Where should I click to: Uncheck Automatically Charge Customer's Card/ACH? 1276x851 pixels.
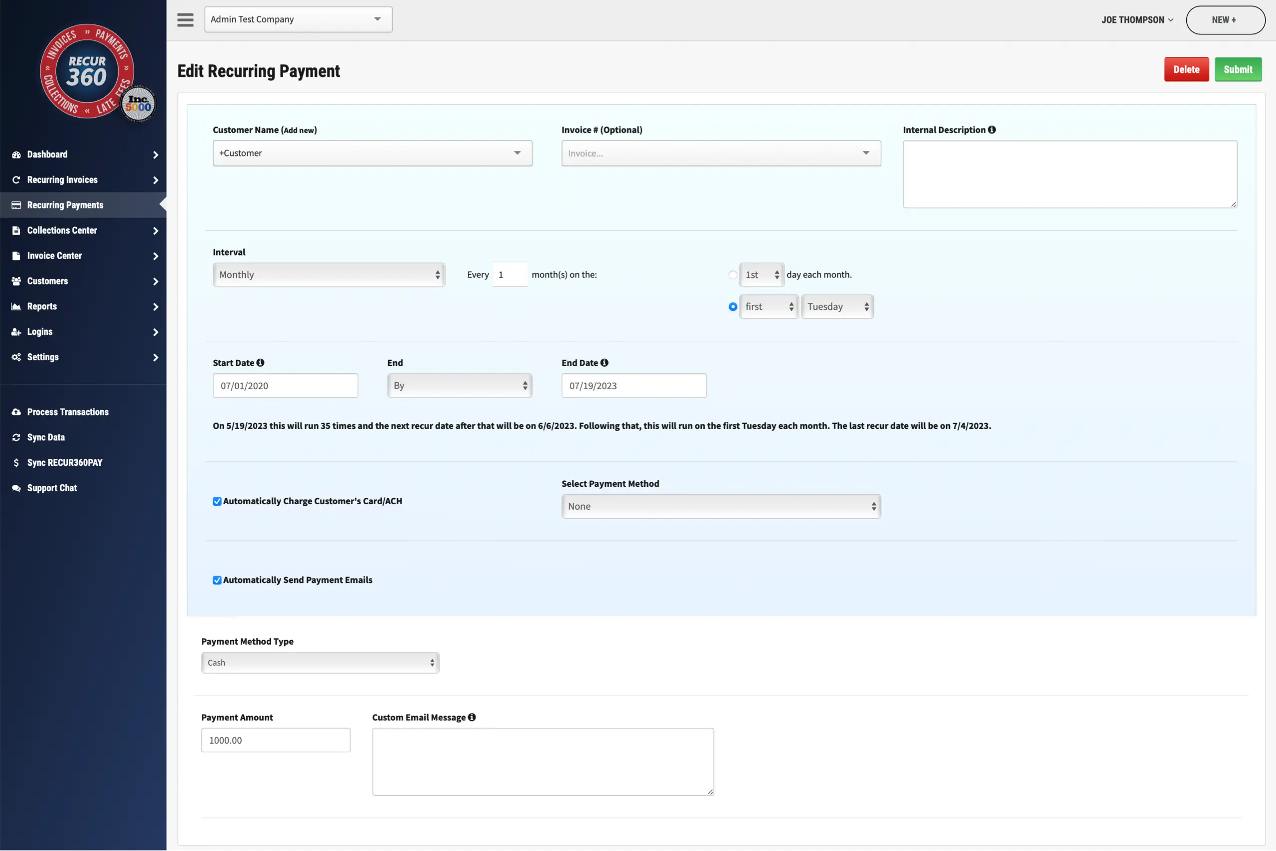point(217,501)
